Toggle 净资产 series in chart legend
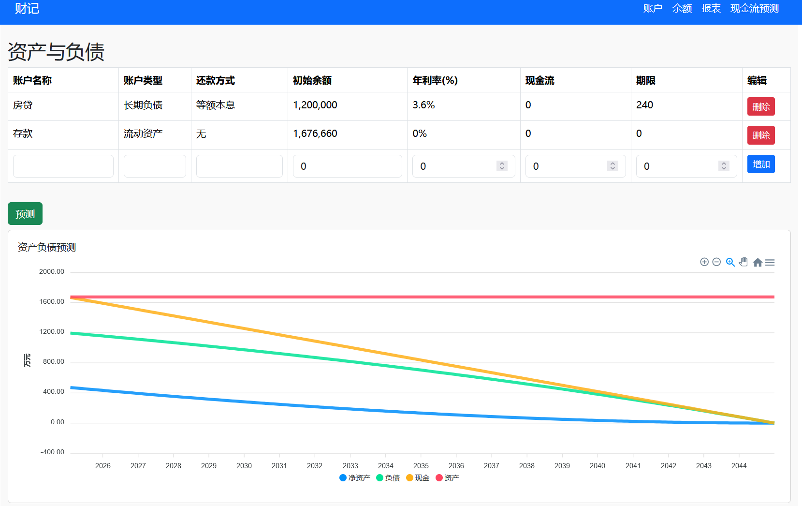 pyautogui.click(x=355, y=478)
